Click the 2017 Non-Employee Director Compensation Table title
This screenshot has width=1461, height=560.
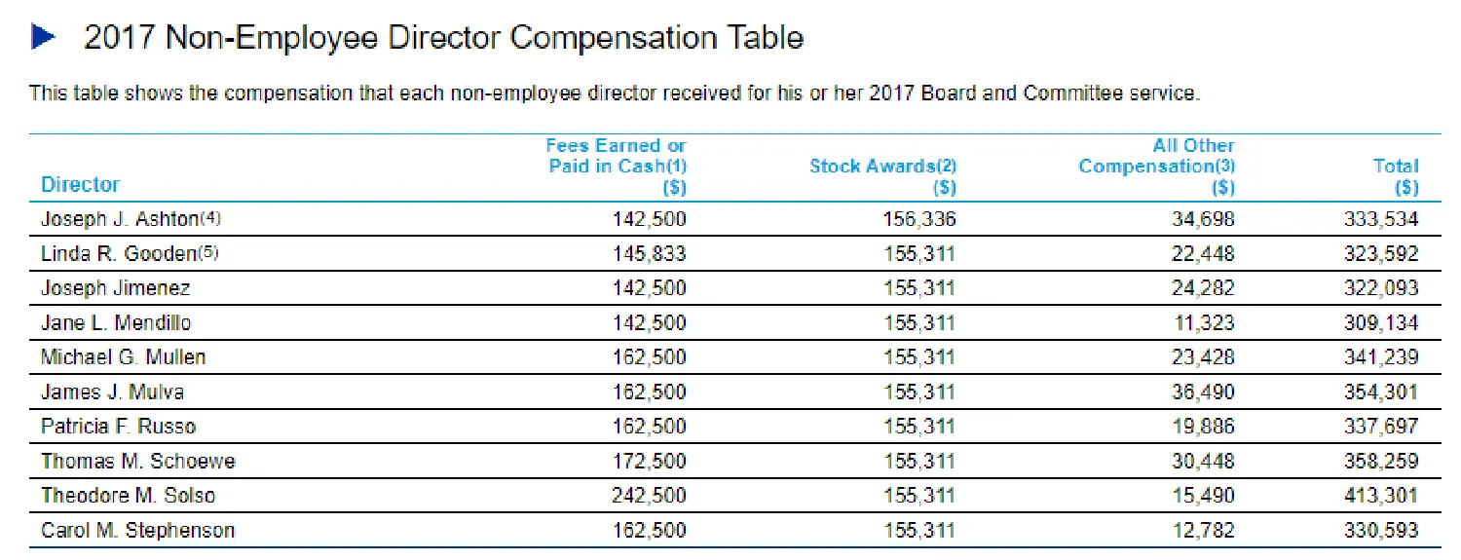click(x=443, y=38)
